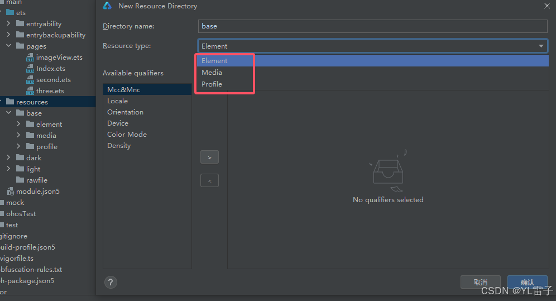This screenshot has width=556, height=301.
Task: Expand the profile folder
Action: coord(18,146)
